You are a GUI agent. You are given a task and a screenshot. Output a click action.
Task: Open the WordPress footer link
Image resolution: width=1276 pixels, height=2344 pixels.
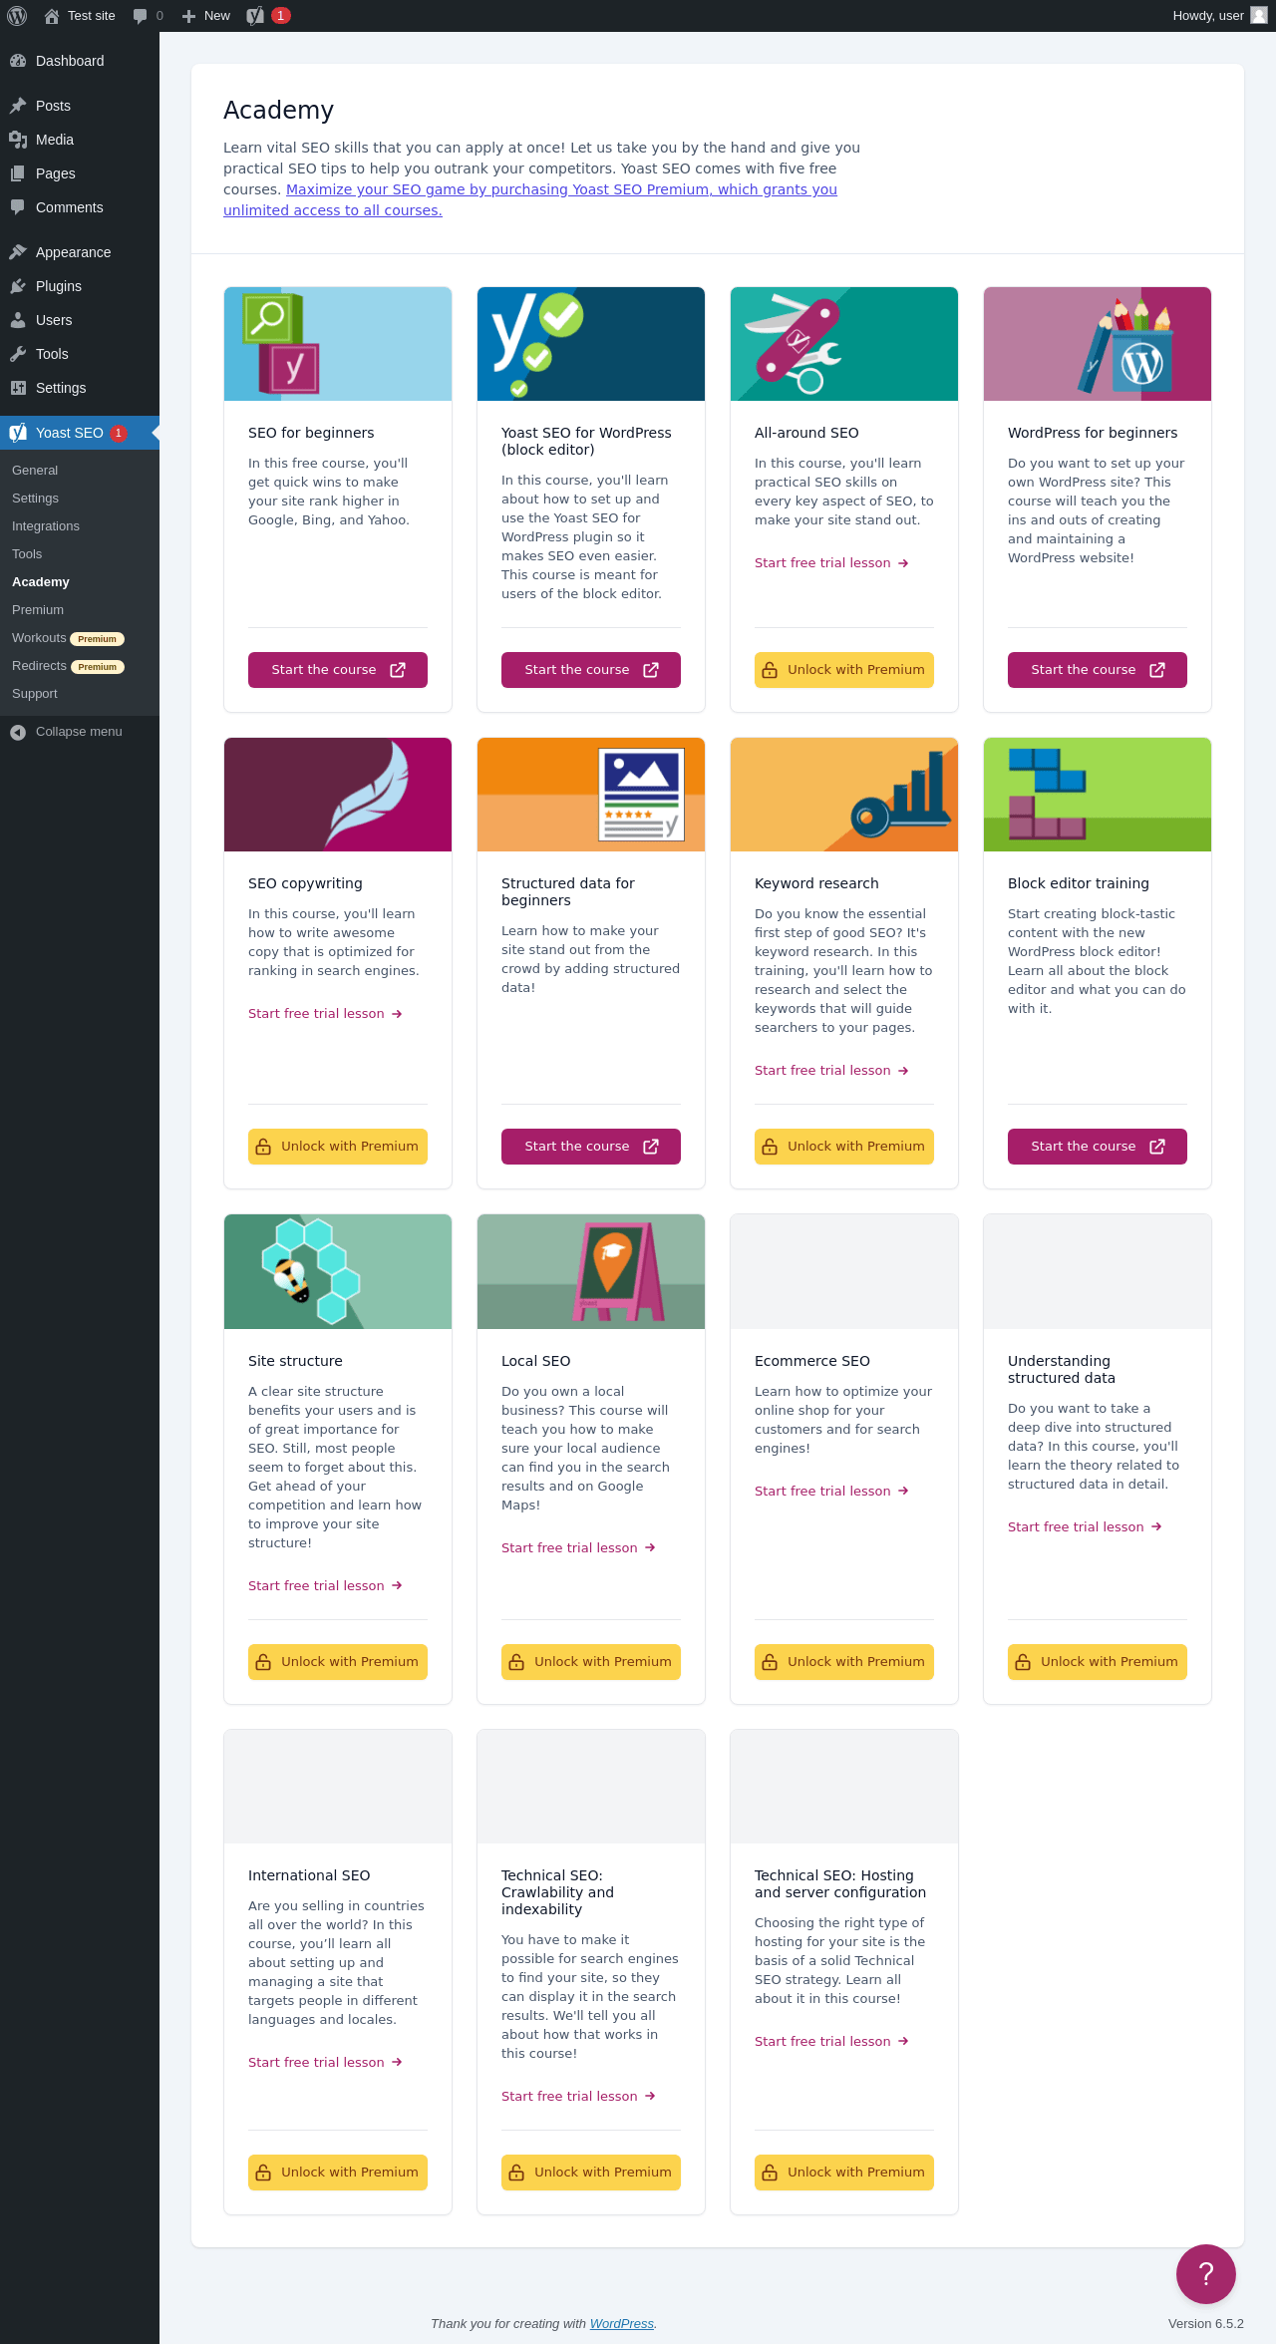(x=621, y=2324)
